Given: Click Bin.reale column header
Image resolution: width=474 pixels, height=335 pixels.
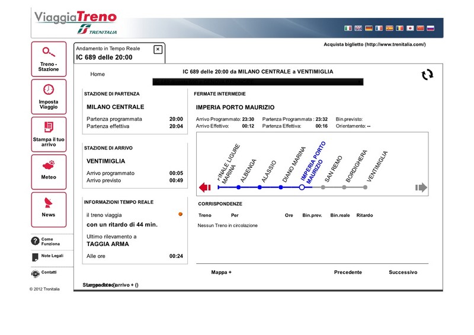Looking at the screenshot, I should click(340, 215).
